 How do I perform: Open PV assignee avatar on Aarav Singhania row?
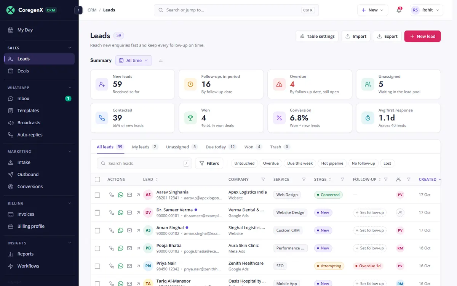[x=400, y=195]
